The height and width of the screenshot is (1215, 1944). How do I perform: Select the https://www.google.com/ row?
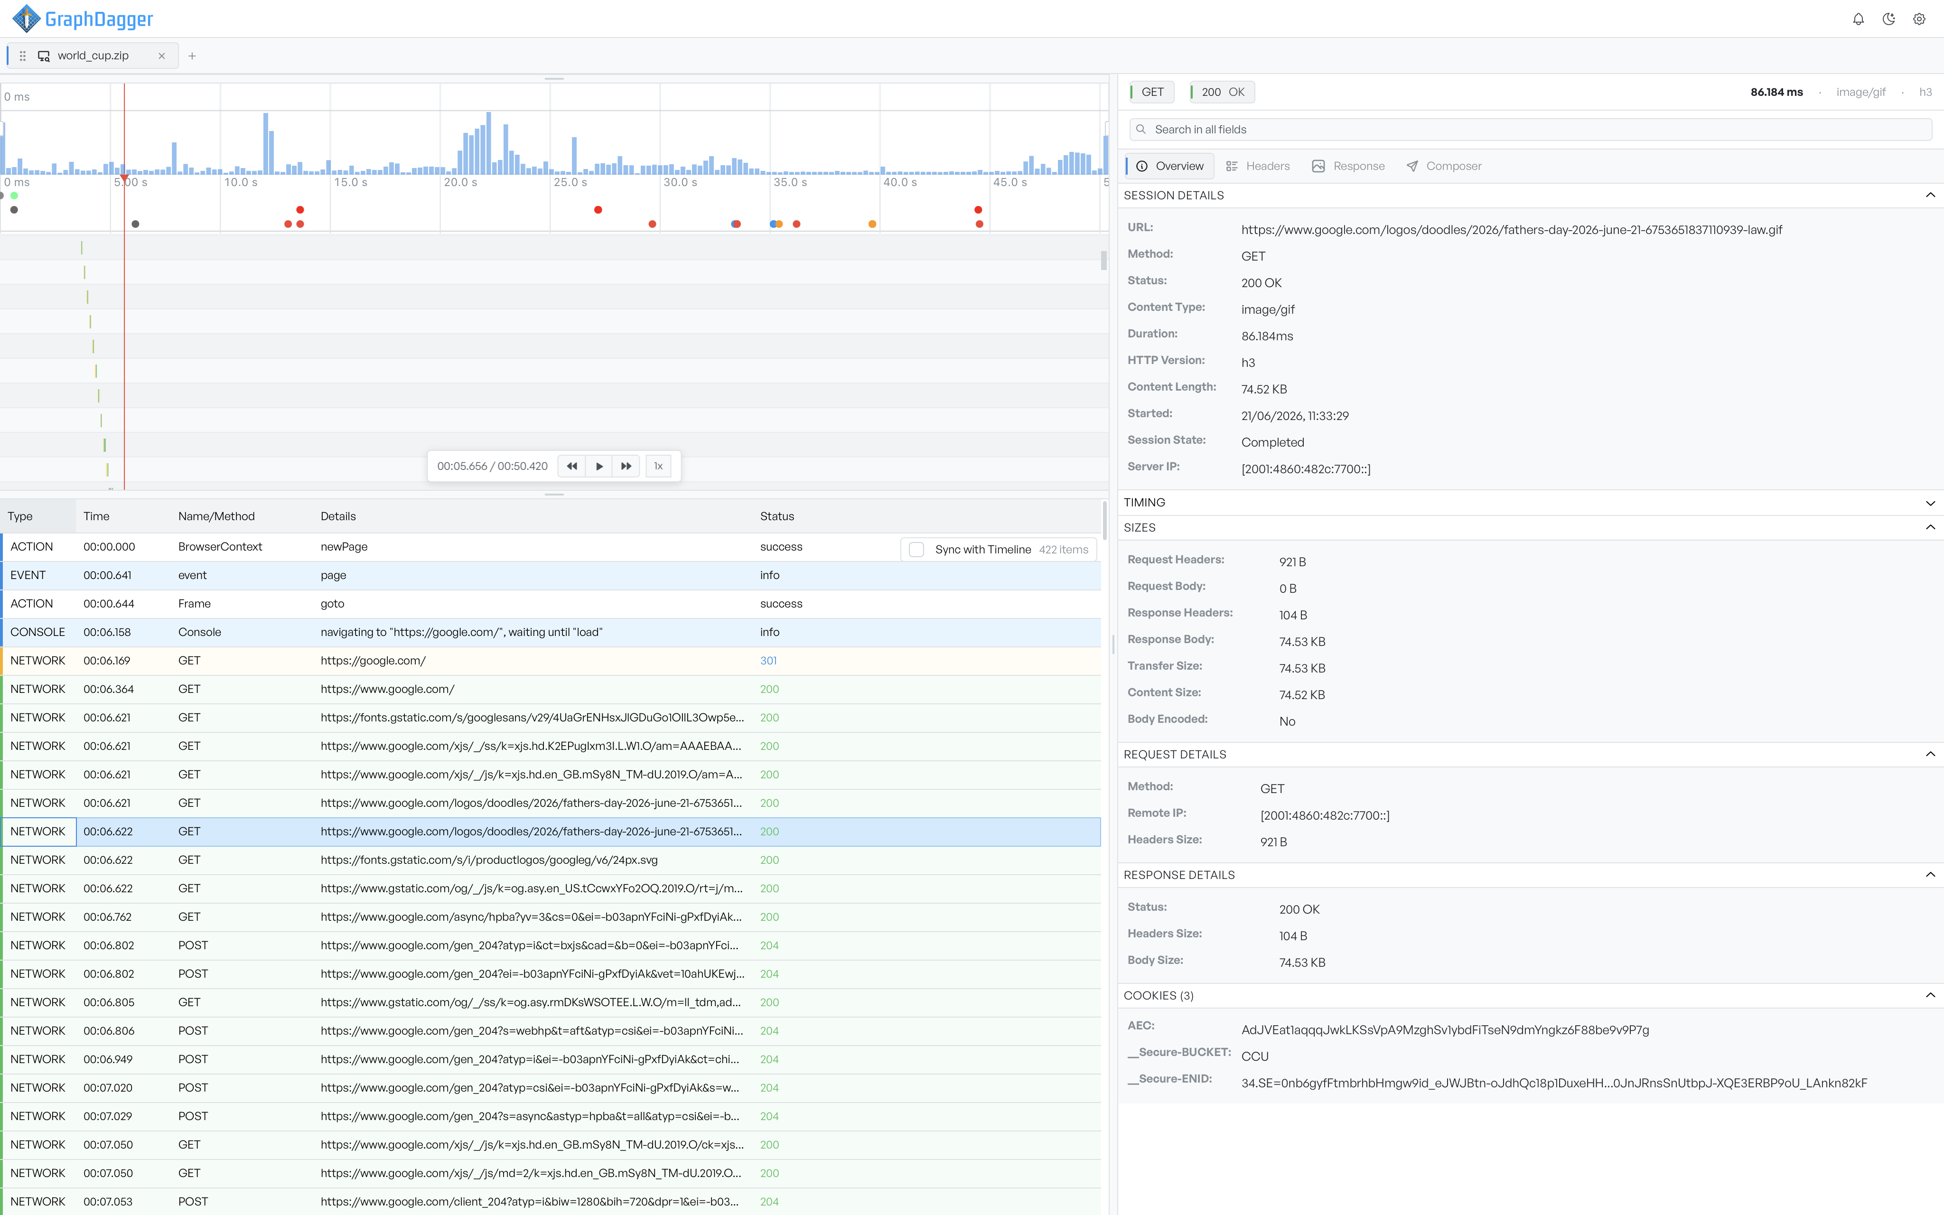click(550, 690)
